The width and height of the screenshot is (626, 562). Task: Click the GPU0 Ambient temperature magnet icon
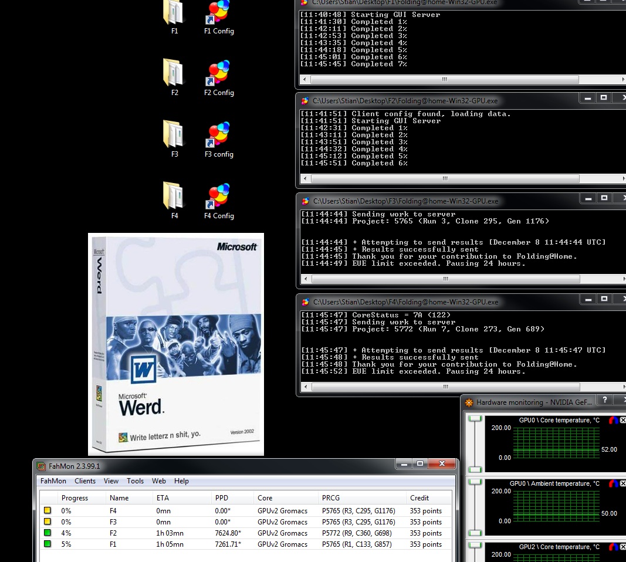(613, 483)
